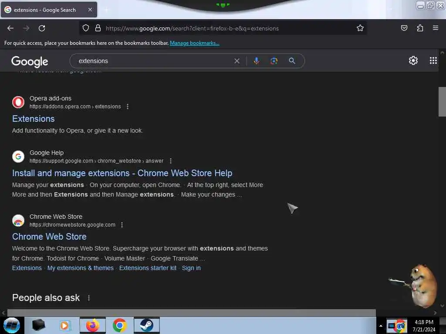Open the Firefox hamburger application menu
The width and height of the screenshot is (446, 334).
click(435, 28)
